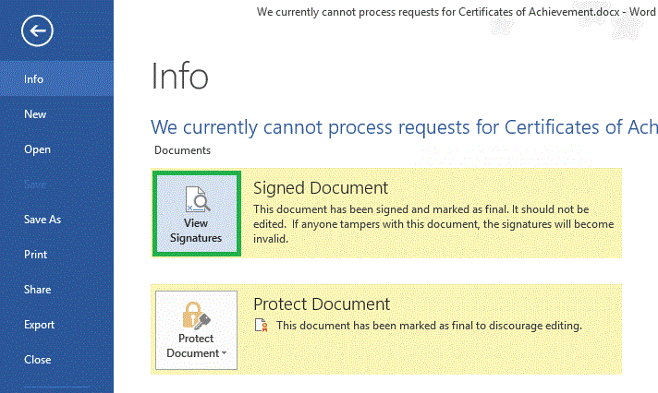This screenshot has width=658, height=393.
Task: Open the Print page
Action: coord(36,255)
